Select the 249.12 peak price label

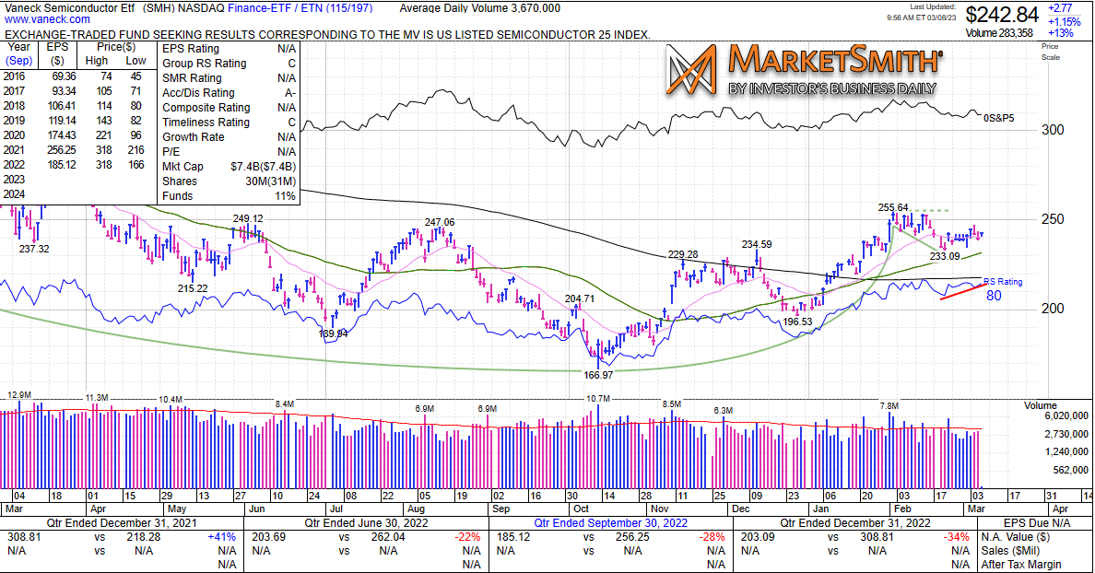pos(248,218)
